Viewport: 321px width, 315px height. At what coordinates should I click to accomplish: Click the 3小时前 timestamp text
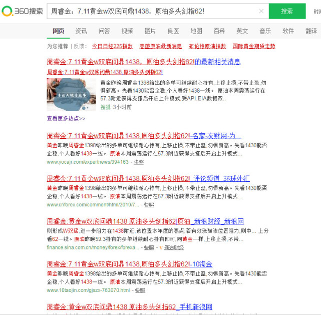click(x=122, y=107)
